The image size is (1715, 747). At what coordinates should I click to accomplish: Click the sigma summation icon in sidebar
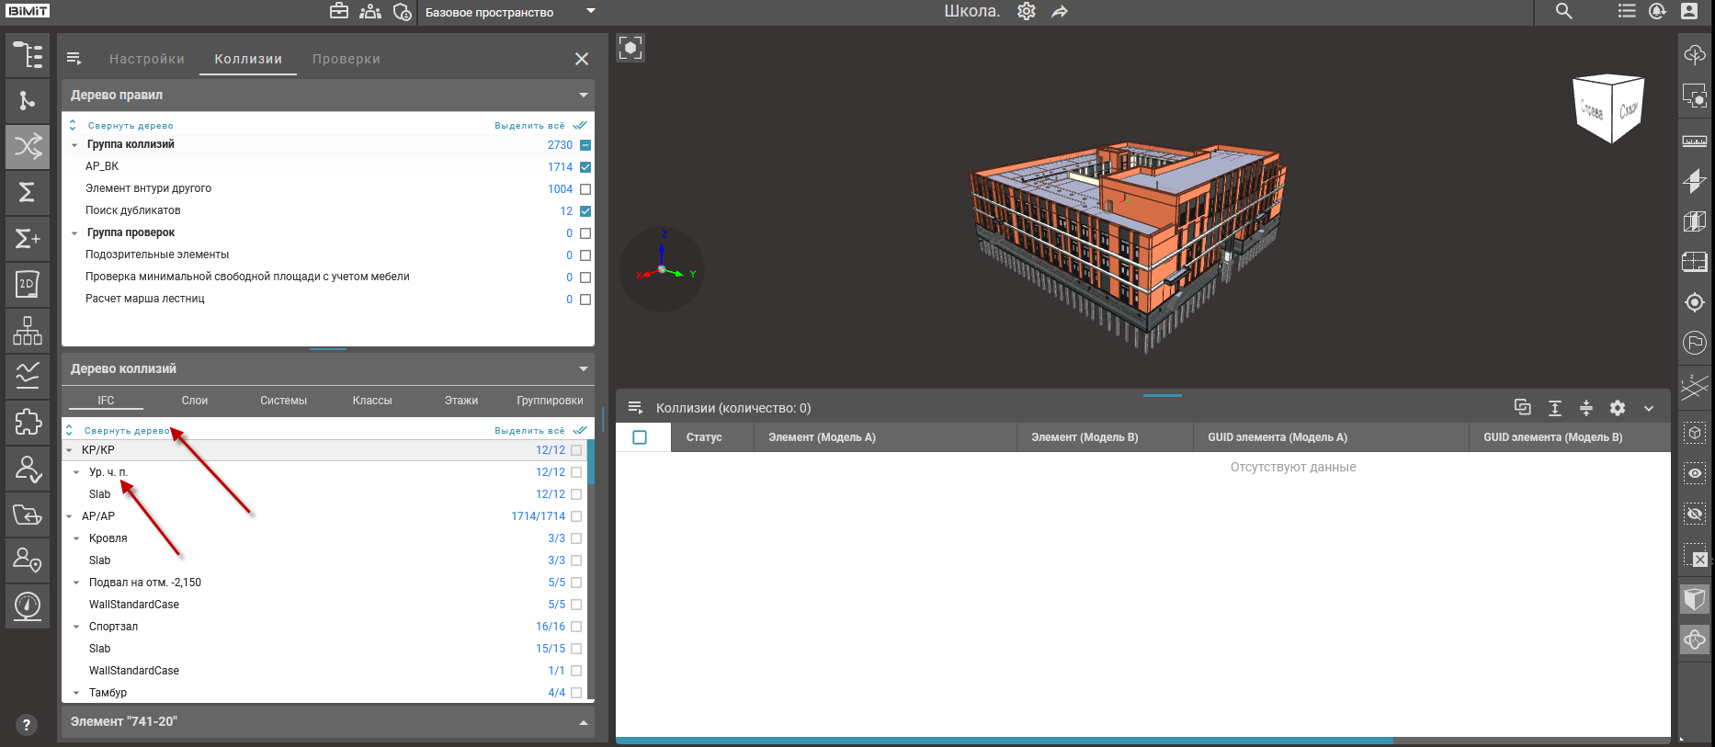coord(28,192)
